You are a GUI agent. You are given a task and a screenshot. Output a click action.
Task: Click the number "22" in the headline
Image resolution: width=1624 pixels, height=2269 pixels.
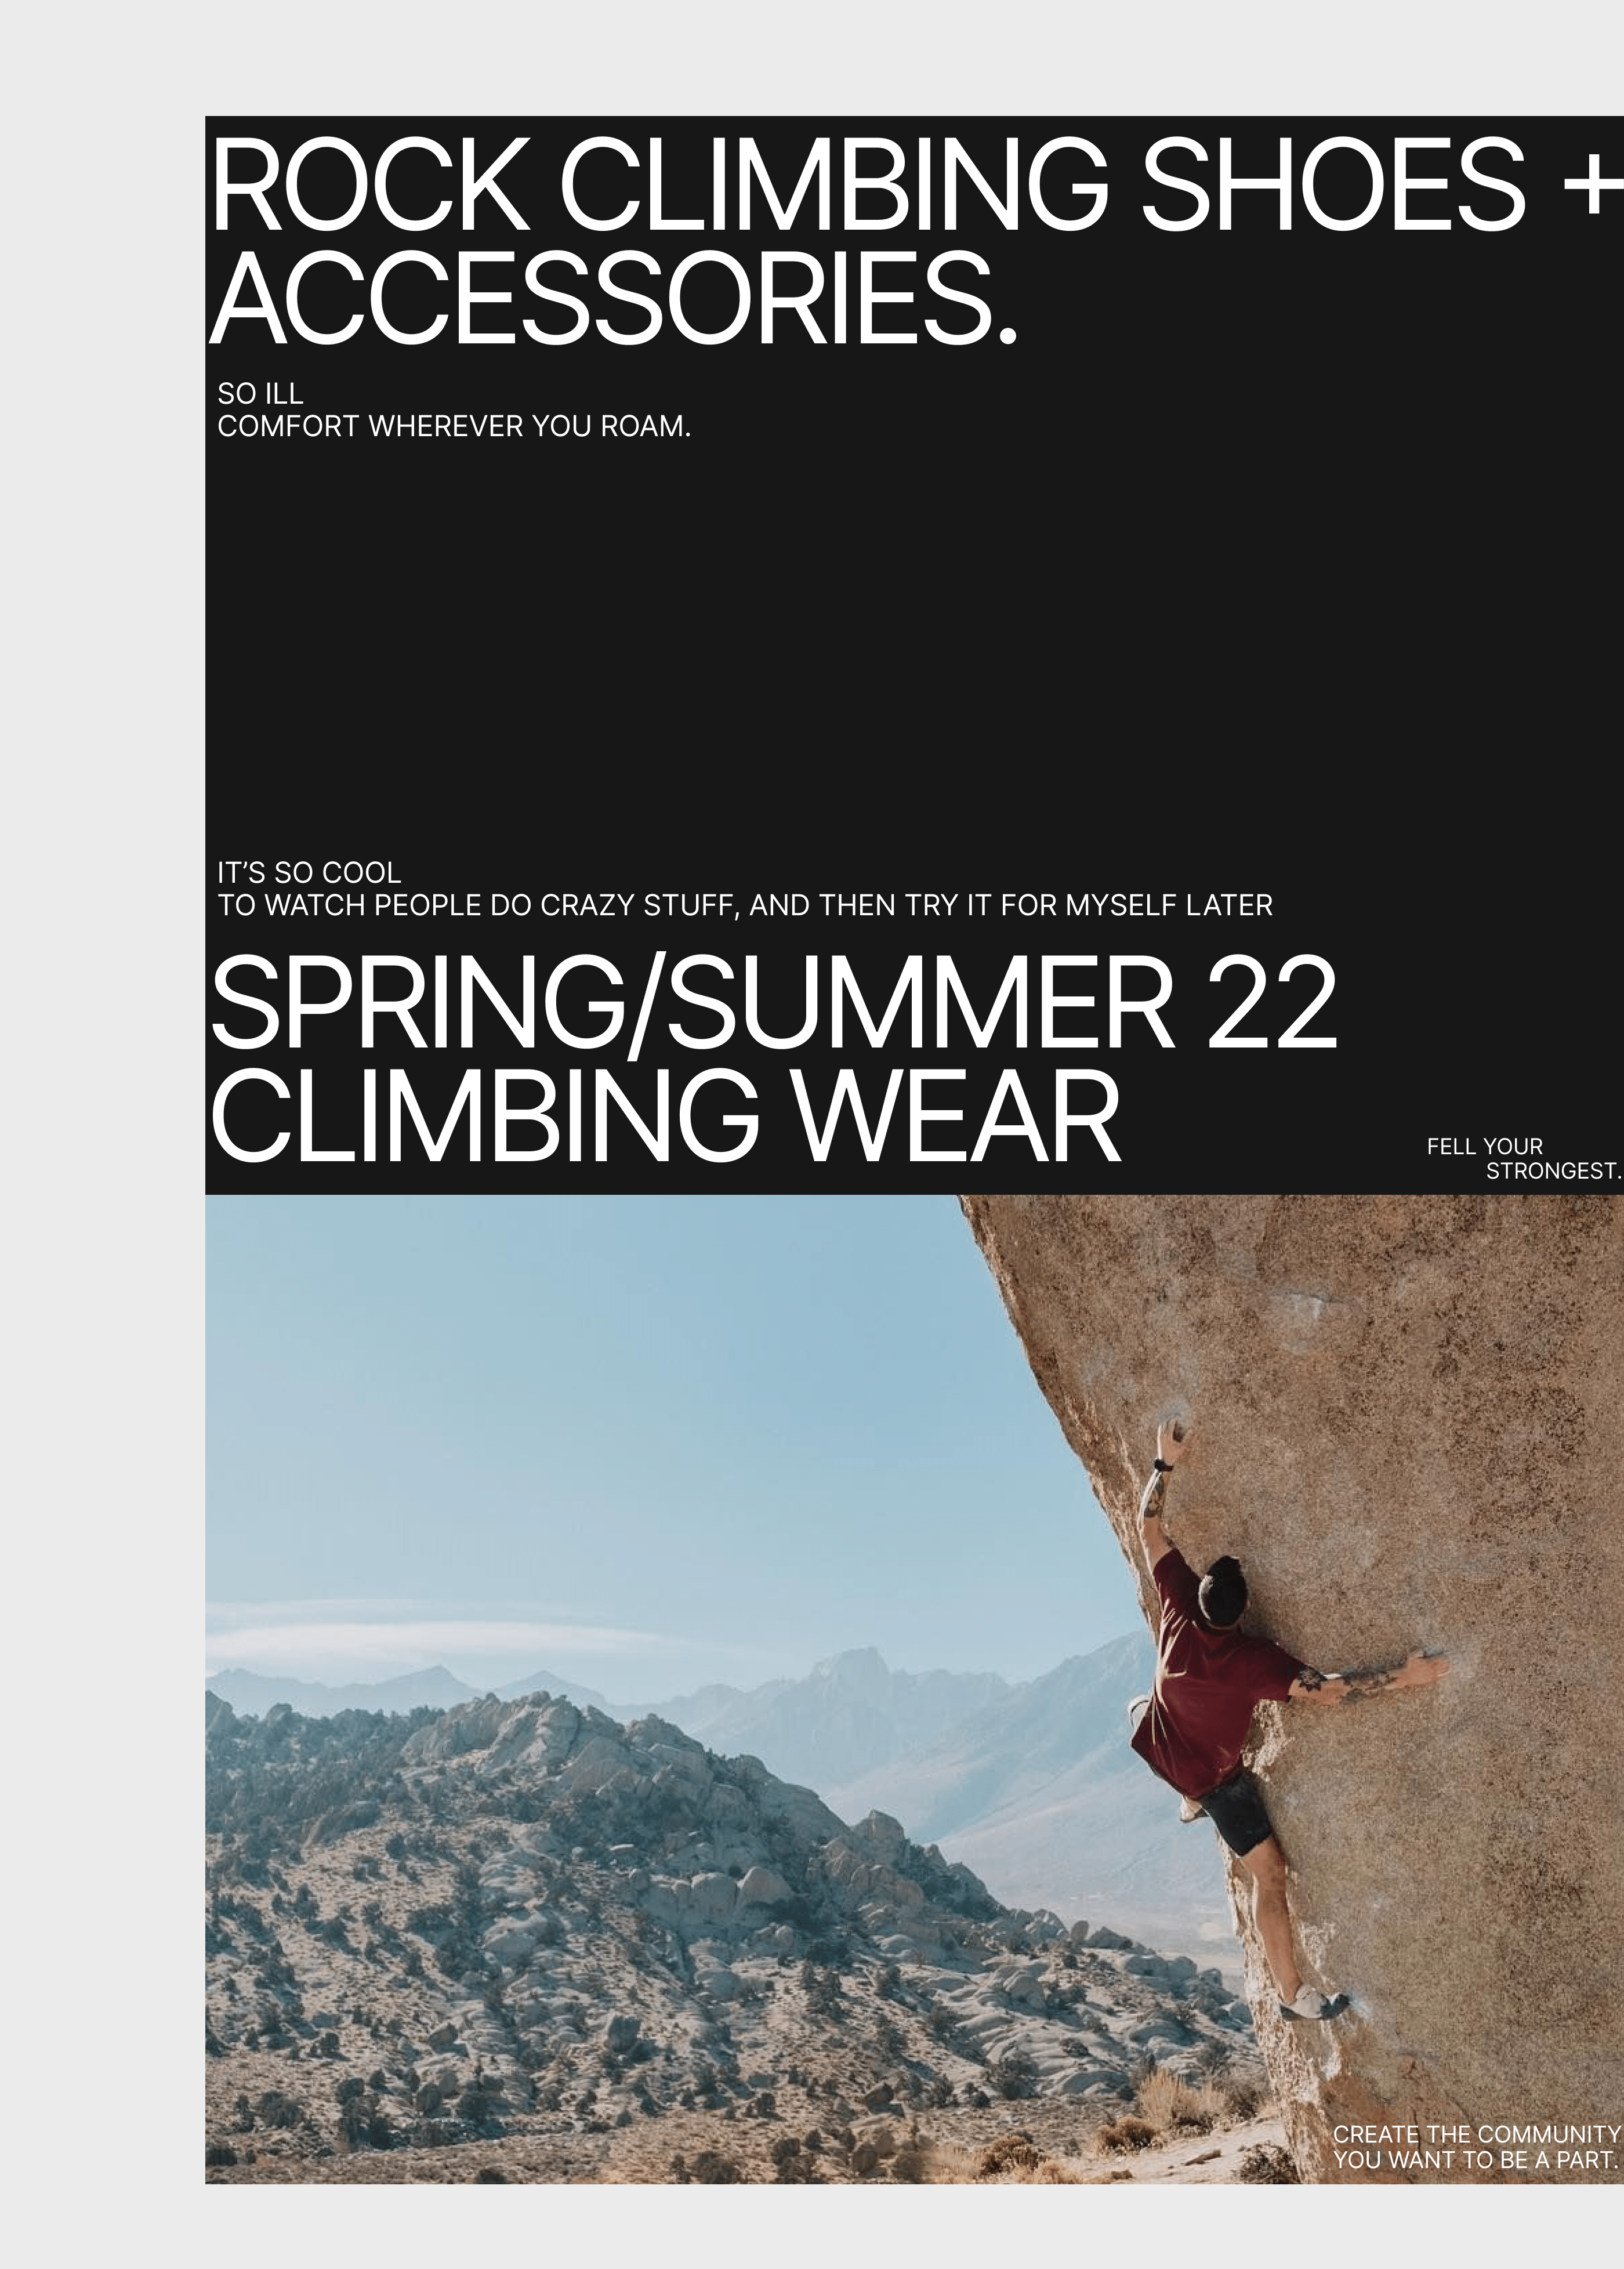1272,1003
